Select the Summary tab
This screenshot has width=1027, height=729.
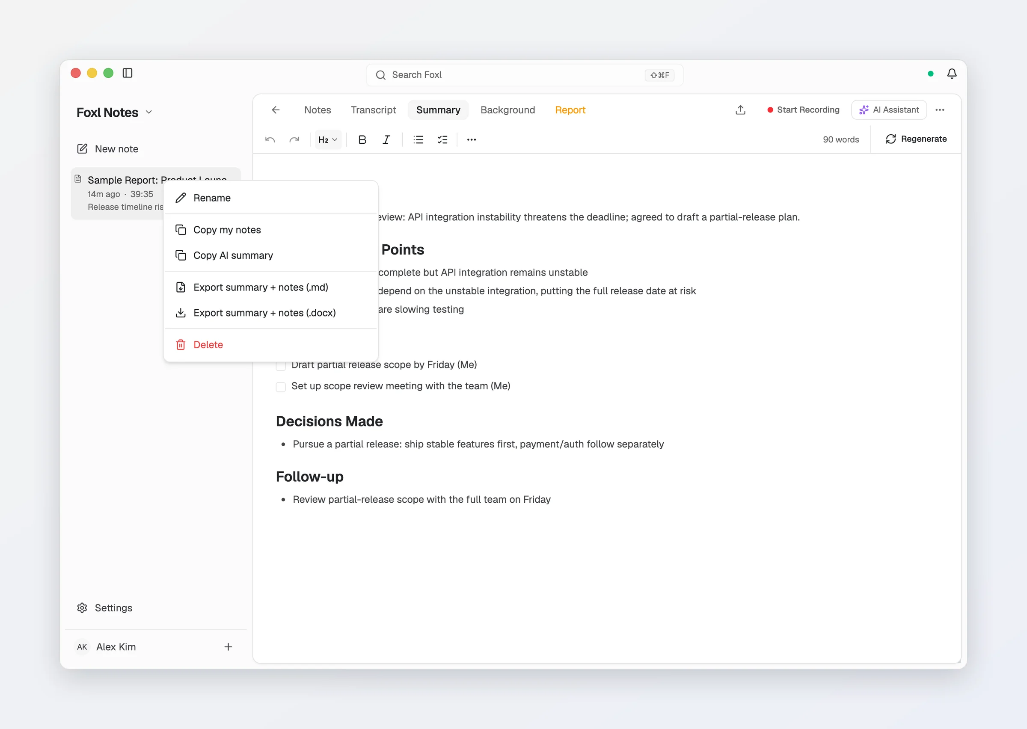[438, 110]
